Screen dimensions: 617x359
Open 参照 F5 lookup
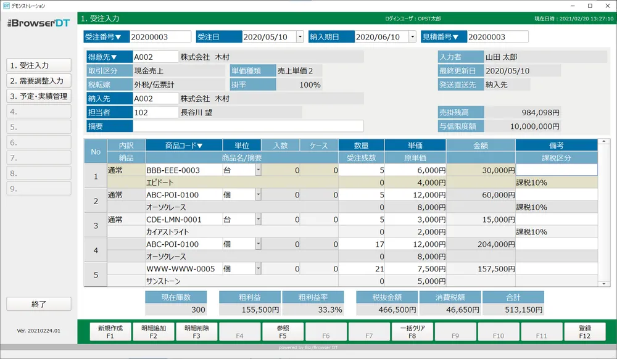(283, 332)
